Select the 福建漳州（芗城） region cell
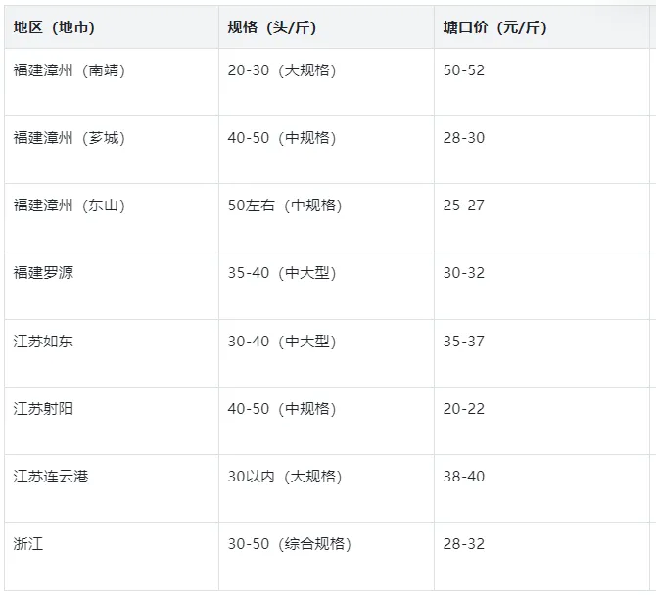Image resolution: width=656 pixels, height=595 pixels. pos(70,138)
